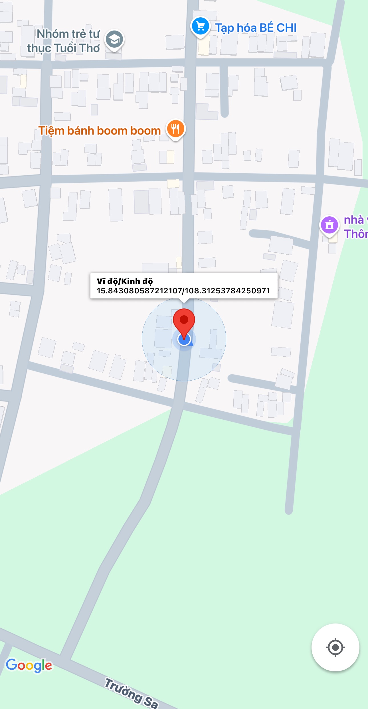Tap the Vĩ độ/Kinh độ title text
This screenshot has width=368, height=709.
click(x=125, y=281)
